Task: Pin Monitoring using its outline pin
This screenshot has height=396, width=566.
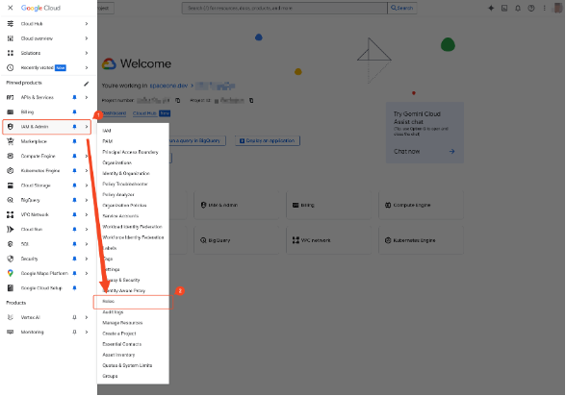Action: coord(74,332)
